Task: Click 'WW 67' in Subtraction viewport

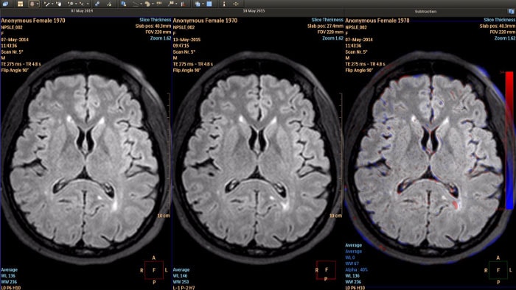Action: 352,264
